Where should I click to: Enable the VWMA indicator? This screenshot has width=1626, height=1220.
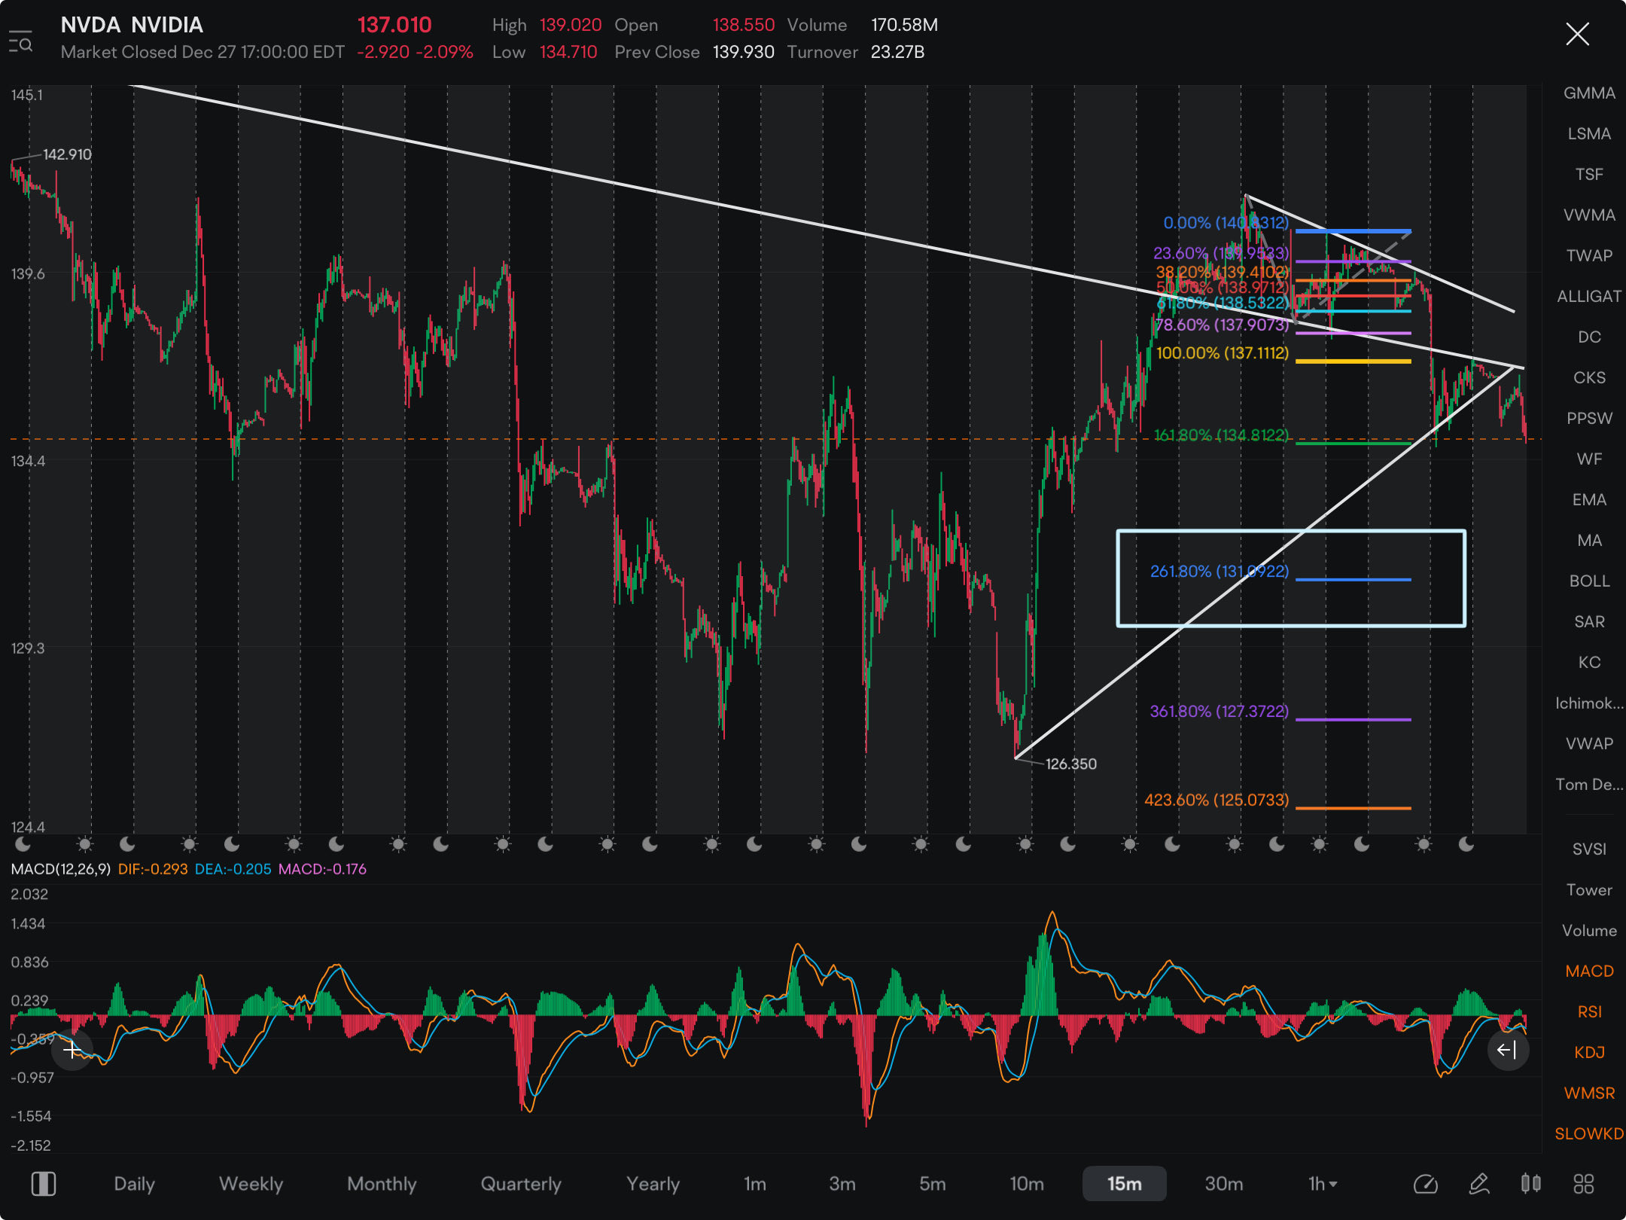coord(1589,215)
